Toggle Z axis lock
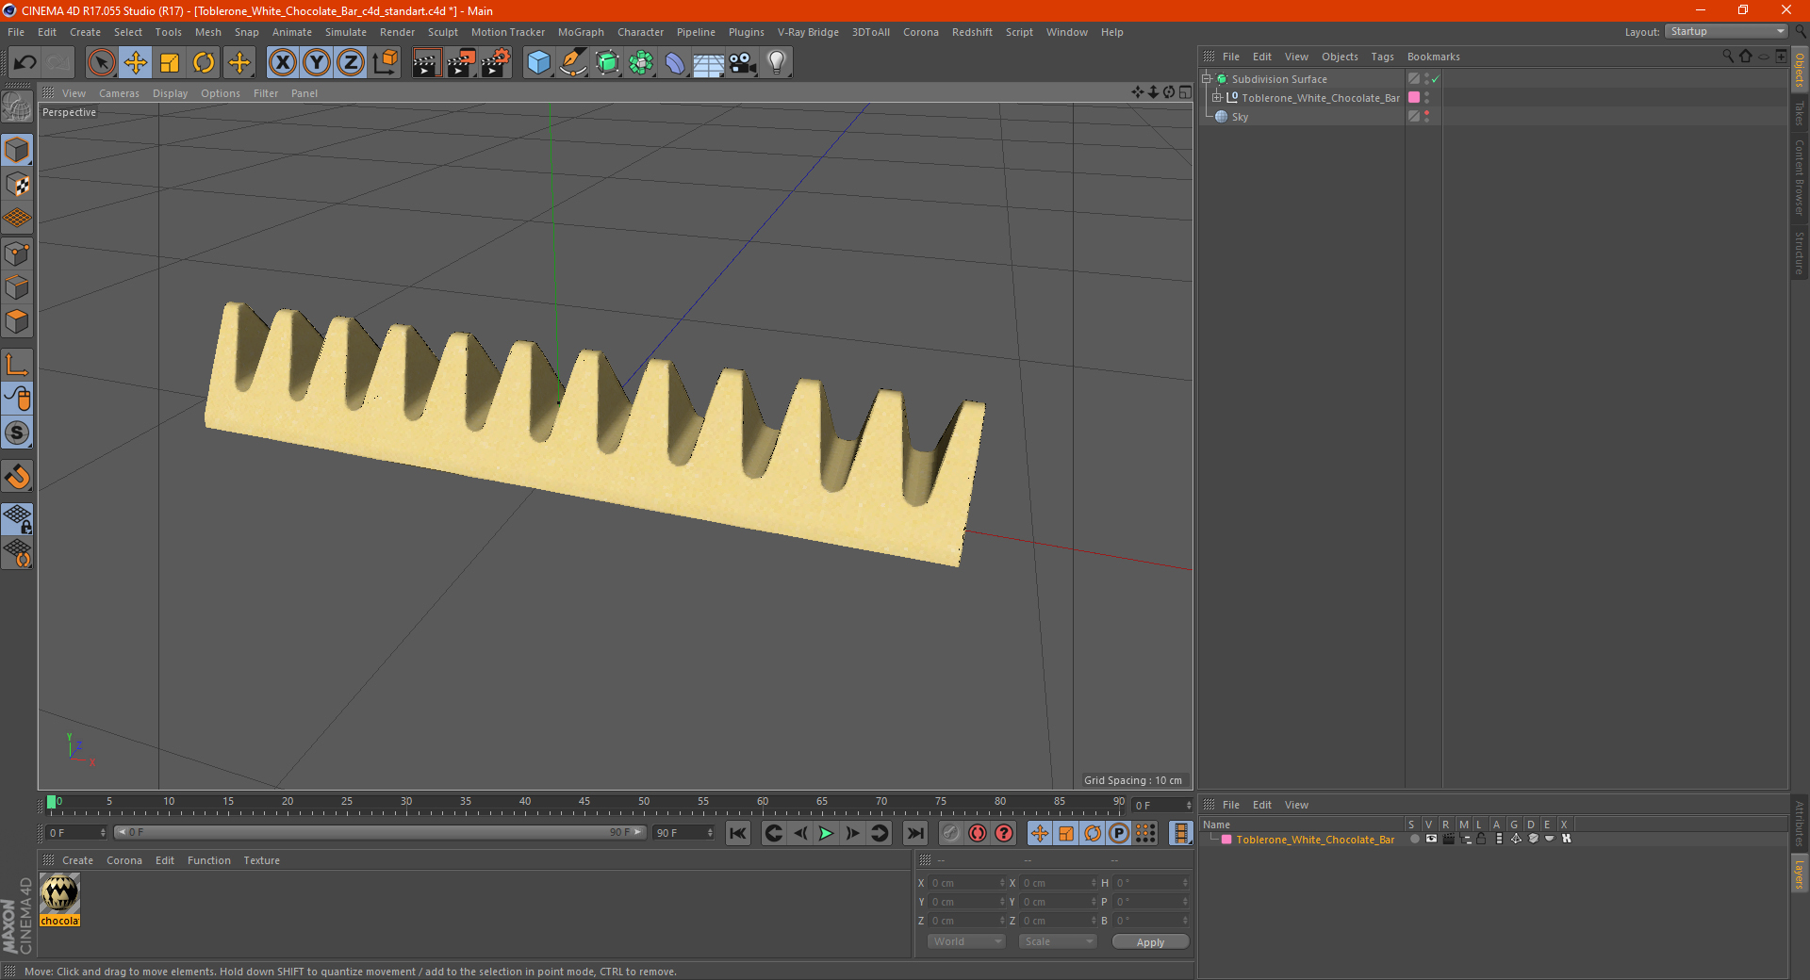Image resolution: width=1810 pixels, height=980 pixels. click(x=351, y=63)
